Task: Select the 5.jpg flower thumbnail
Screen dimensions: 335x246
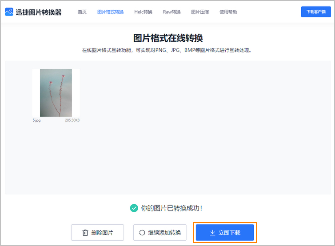Action: (x=56, y=93)
